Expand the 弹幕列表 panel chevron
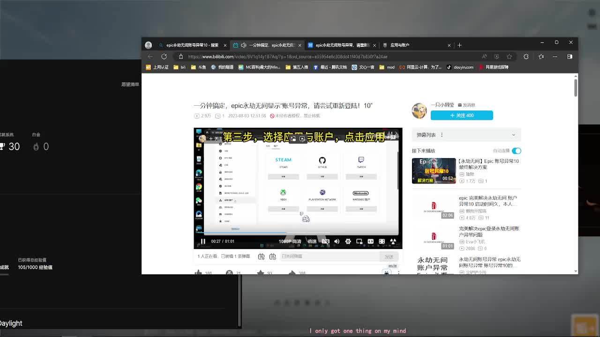This screenshot has width=600, height=337. tap(513, 135)
